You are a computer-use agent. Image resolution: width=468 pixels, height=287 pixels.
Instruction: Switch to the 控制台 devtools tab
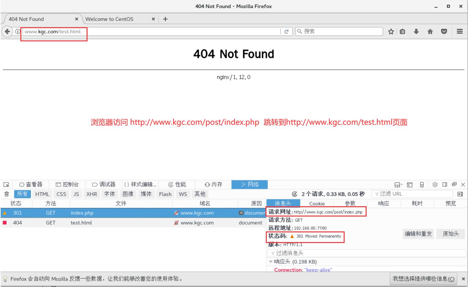pos(67,185)
